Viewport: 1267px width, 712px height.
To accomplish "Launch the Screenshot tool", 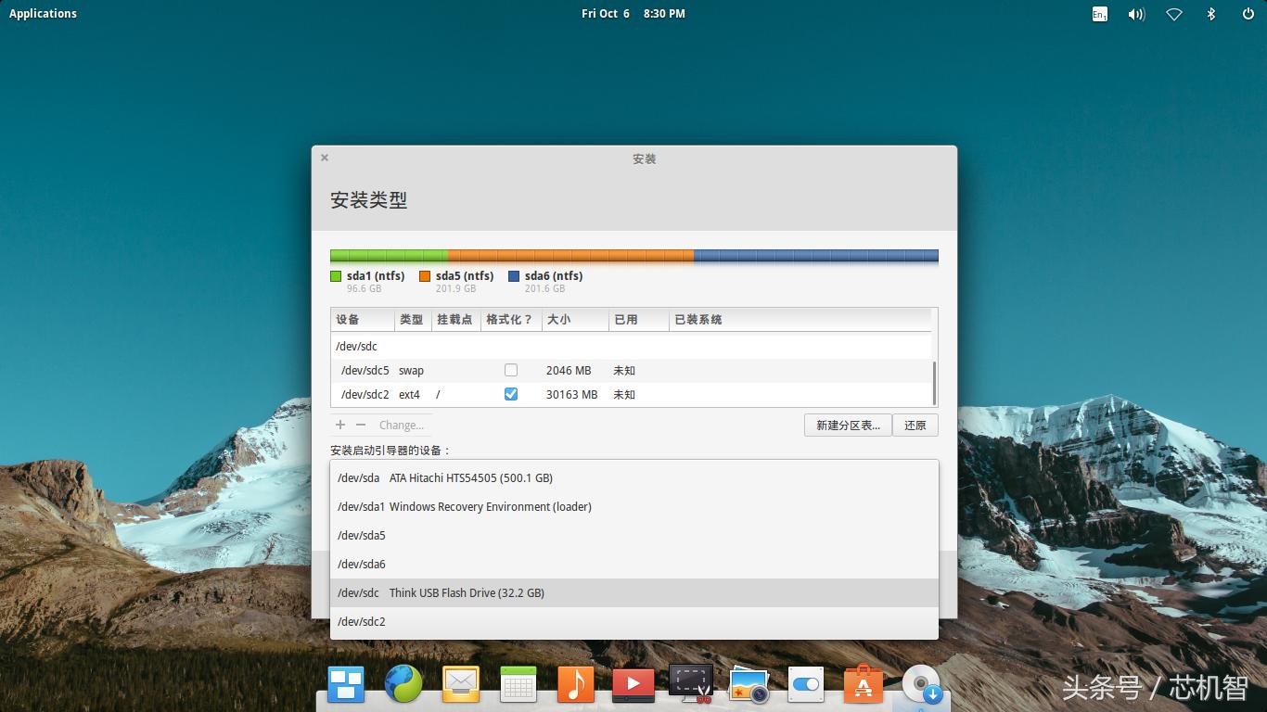I will [x=690, y=684].
